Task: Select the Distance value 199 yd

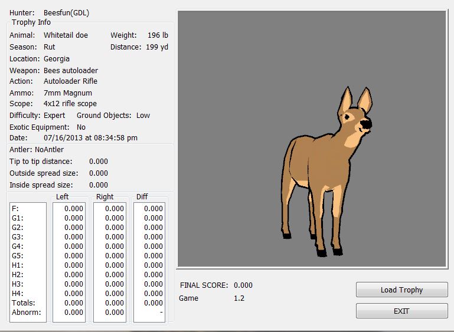Action: tap(157, 47)
